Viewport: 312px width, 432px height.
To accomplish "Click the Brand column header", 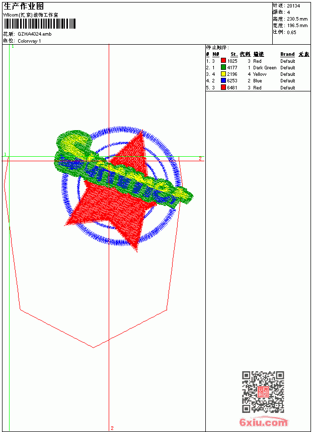I will [x=287, y=54].
